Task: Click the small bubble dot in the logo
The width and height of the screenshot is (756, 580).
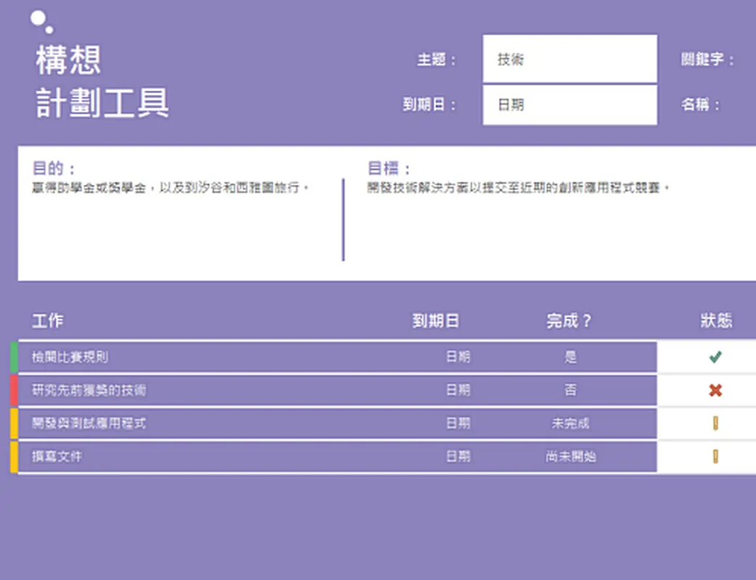Action: [49, 30]
